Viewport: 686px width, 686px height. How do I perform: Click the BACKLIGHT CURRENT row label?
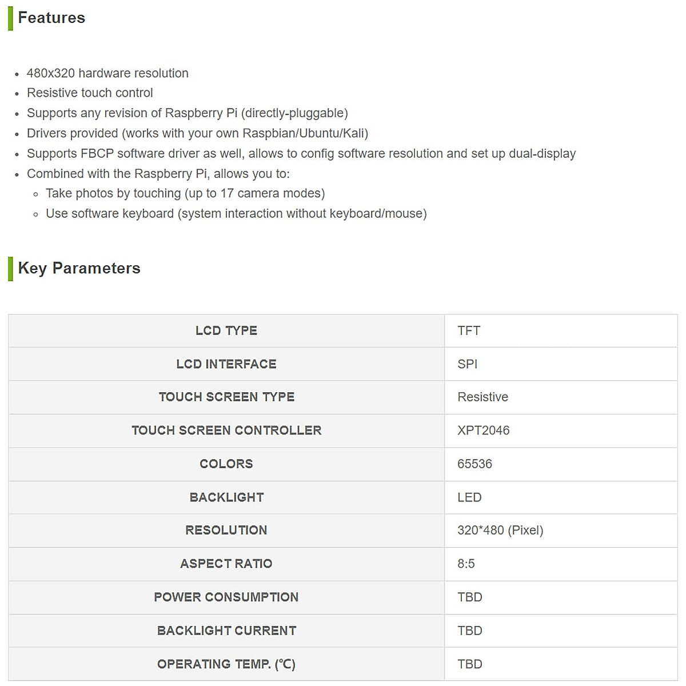coord(226,631)
